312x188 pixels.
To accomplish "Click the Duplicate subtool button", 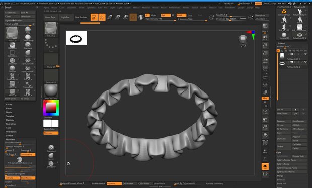I will click(284, 139).
